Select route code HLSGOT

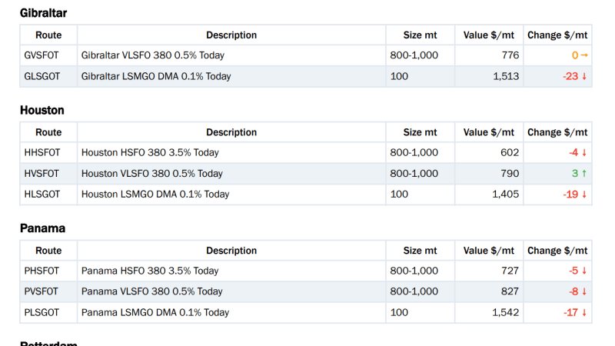[42, 195]
